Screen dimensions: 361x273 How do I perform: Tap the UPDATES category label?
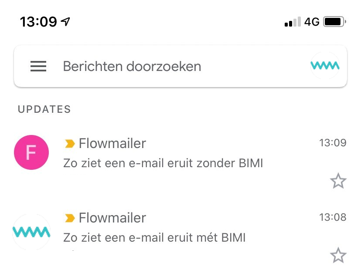coord(44,109)
